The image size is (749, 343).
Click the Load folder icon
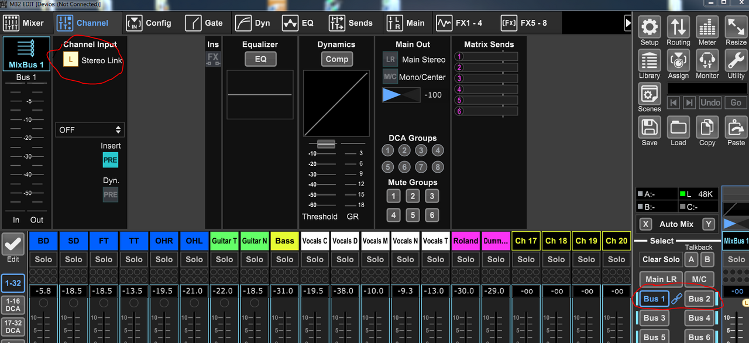pos(678,128)
